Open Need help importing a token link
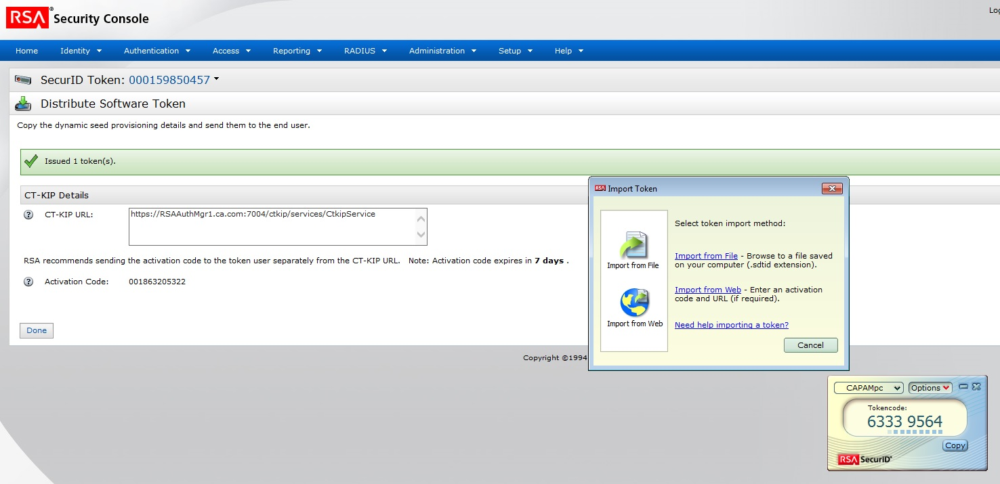The image size is (1000, 484). 731,325
